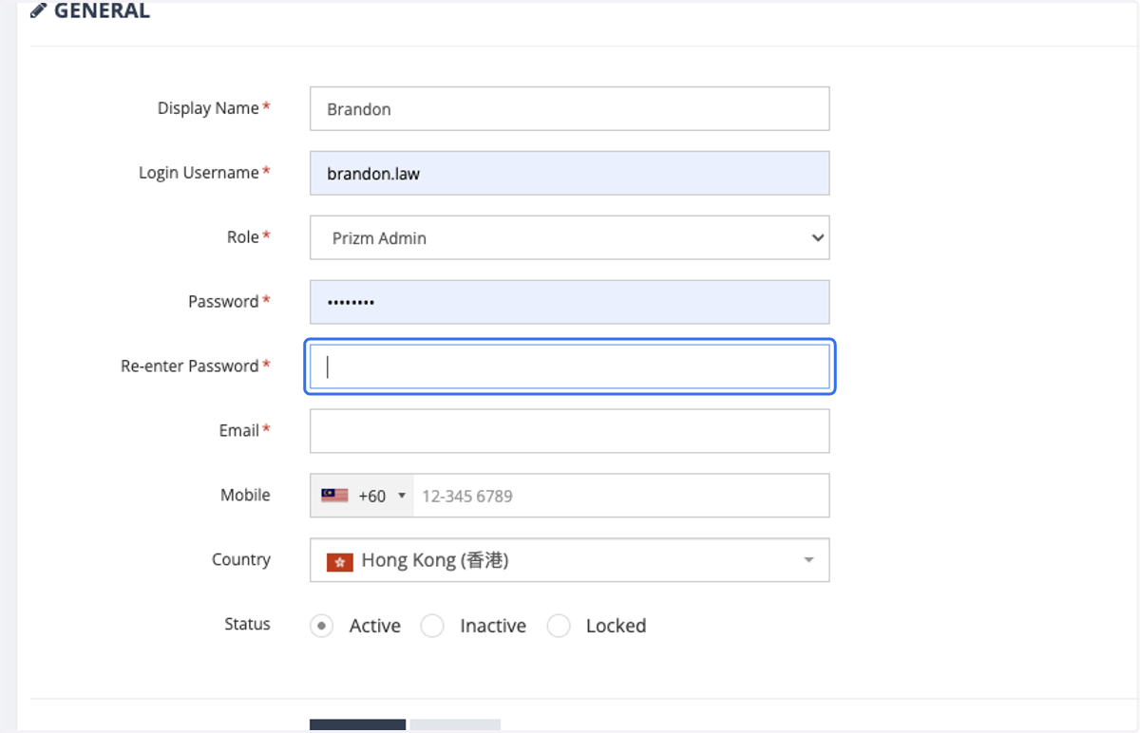Click the Mobile label text

click(245, 496)
